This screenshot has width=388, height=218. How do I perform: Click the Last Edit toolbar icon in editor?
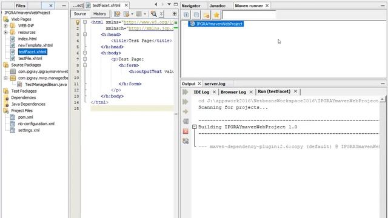(117, 14)
